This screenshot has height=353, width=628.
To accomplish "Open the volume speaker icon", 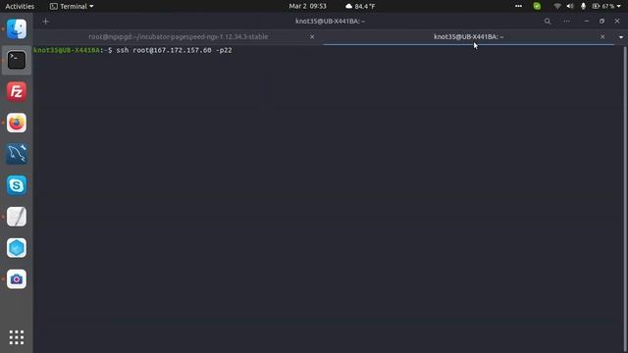I will tap(570, 6).
